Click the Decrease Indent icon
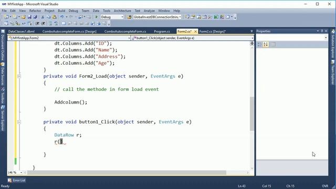Screen dimensions: 336x189 click(x=37, y=23)
